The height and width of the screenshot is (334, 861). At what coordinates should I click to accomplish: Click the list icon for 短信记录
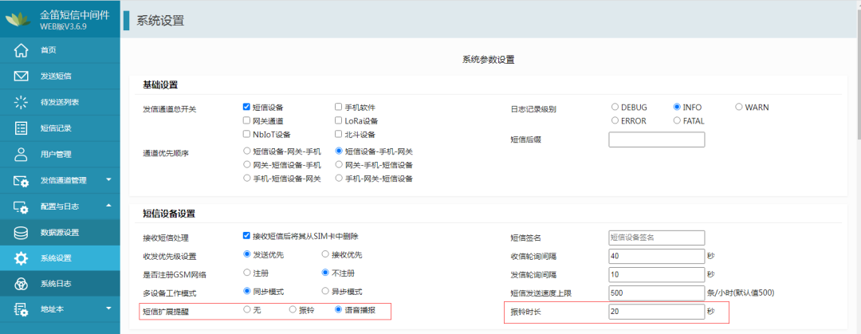(22, 128)
